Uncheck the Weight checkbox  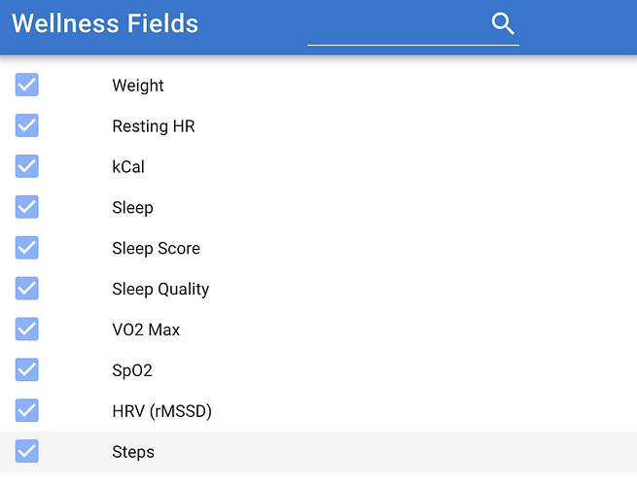[27, 85]
